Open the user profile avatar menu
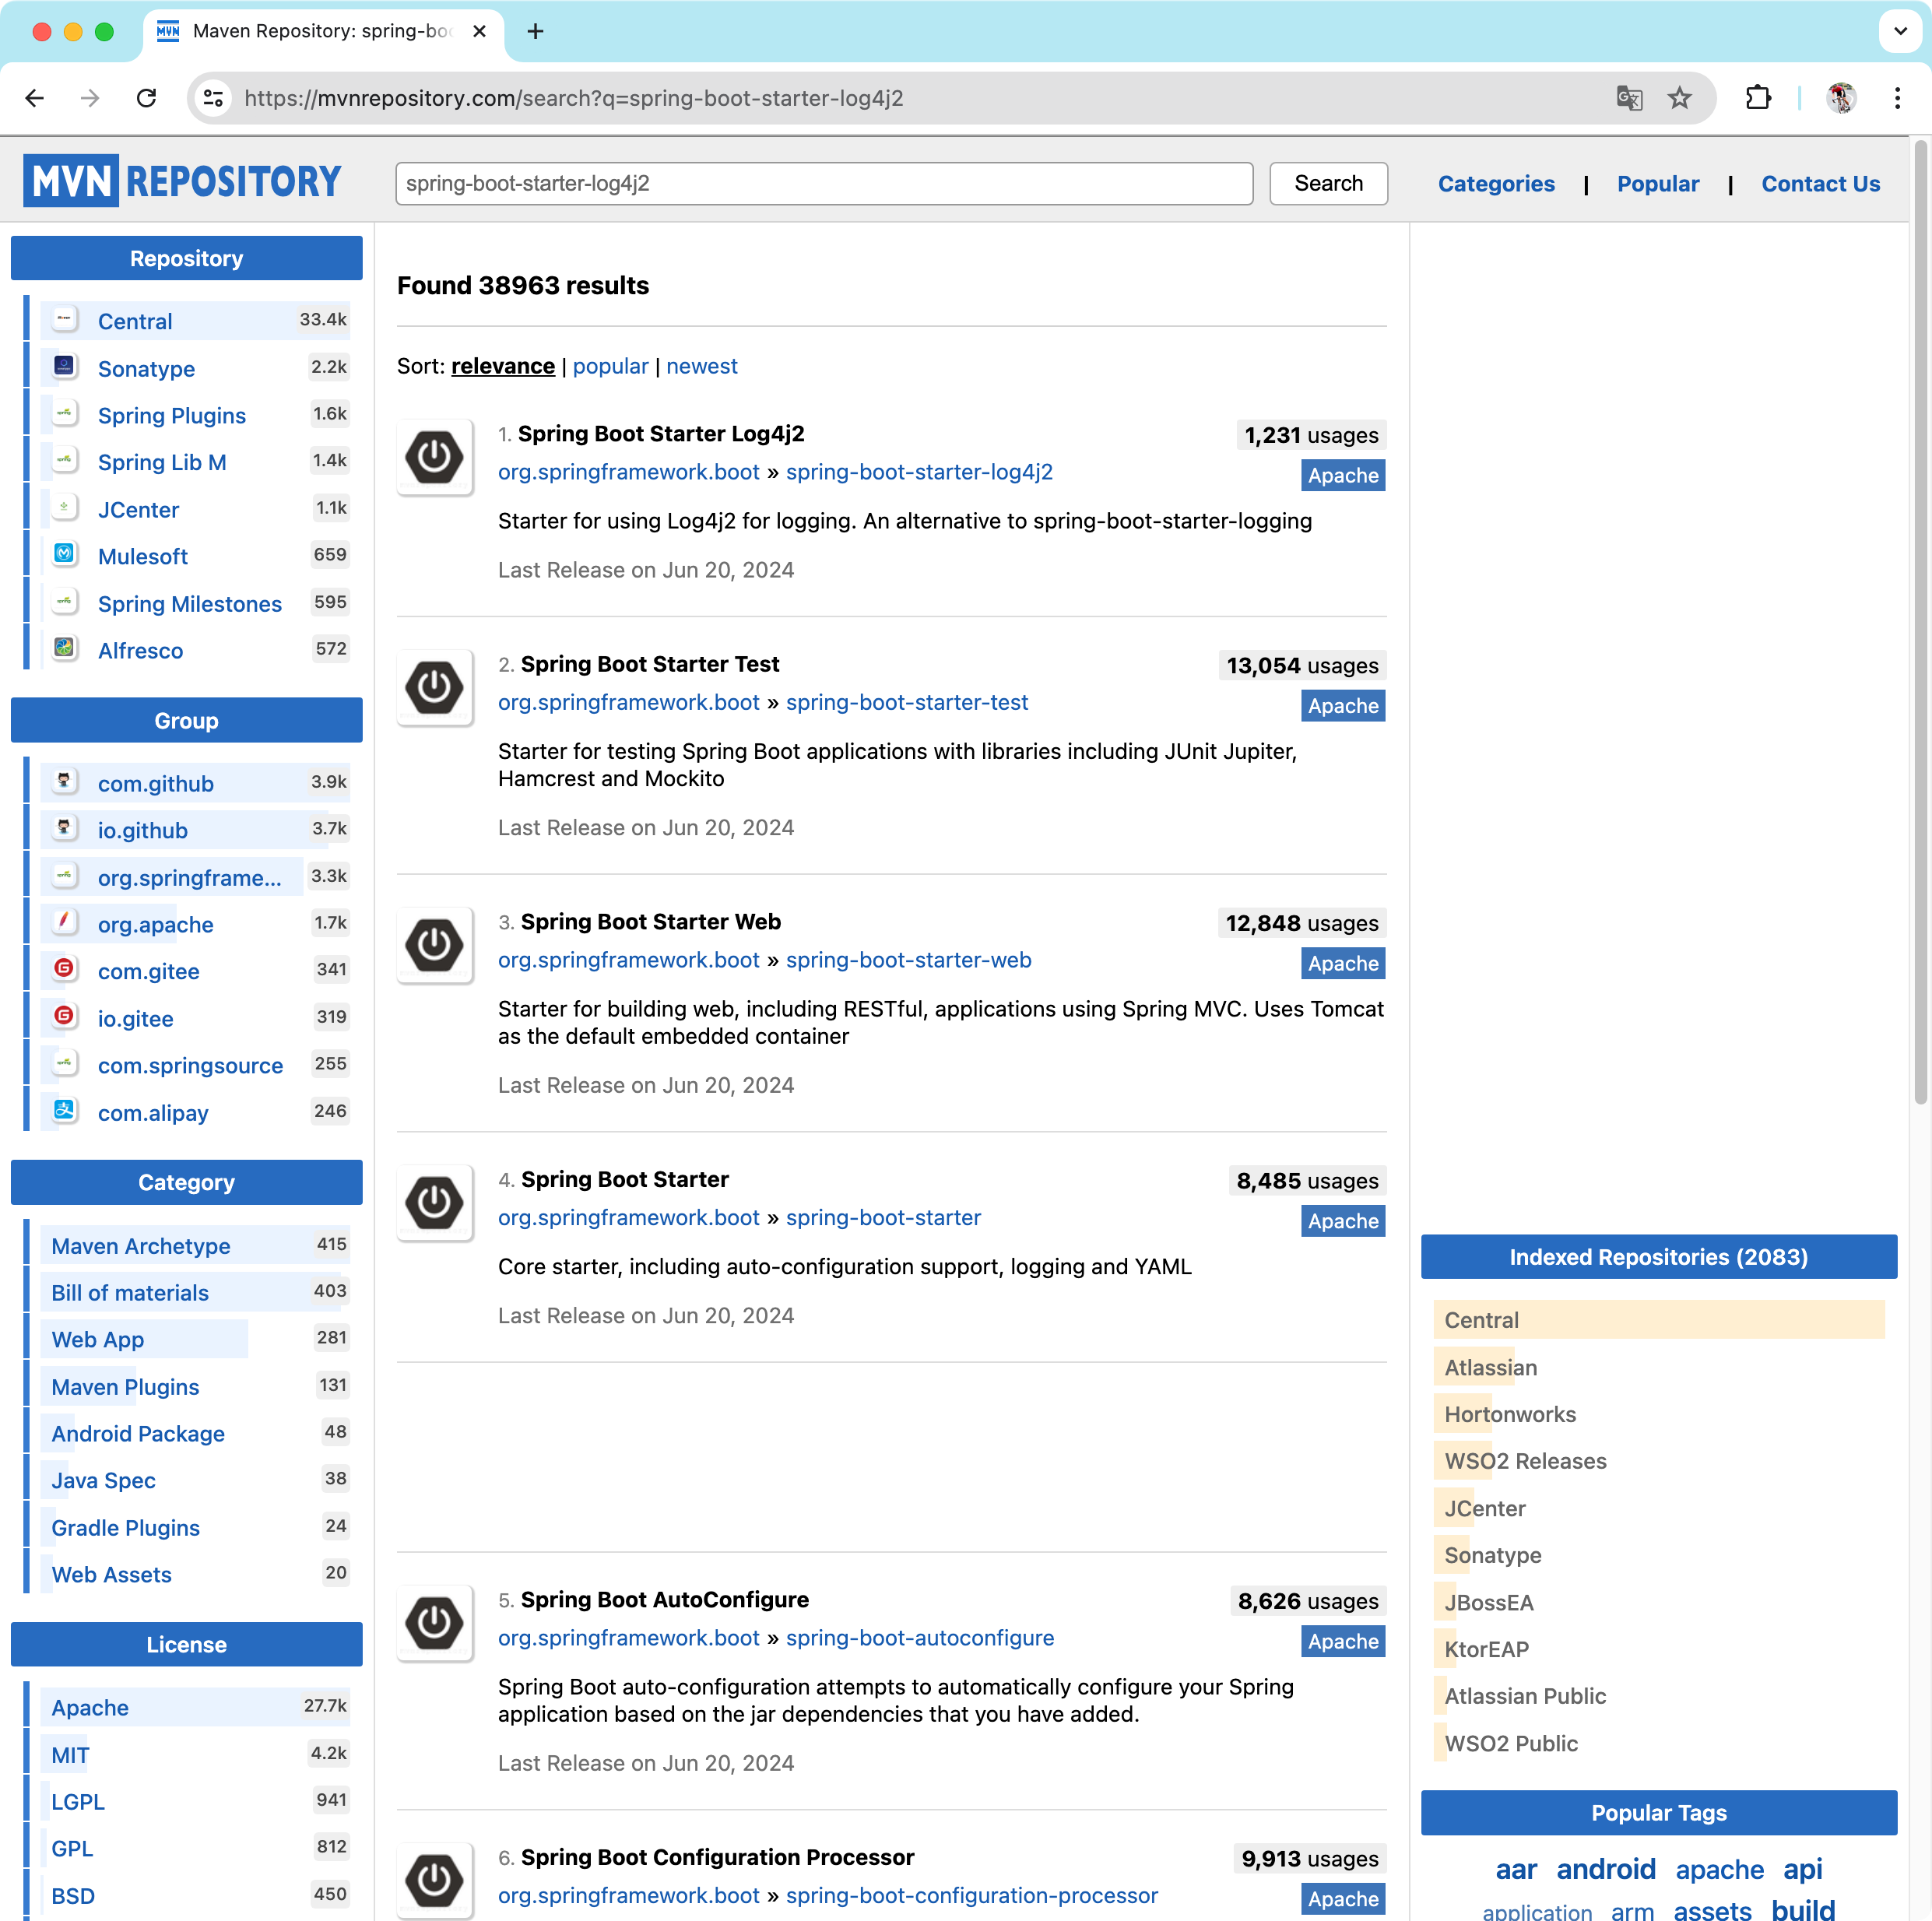Viewport: 1932px width, 1921px height. [1841, 98]
